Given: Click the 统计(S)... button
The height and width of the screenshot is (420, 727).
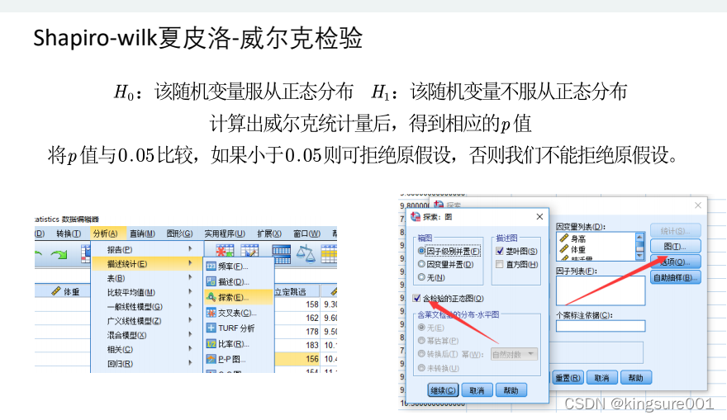Looking at the screenshot, I should coord(675,230).
